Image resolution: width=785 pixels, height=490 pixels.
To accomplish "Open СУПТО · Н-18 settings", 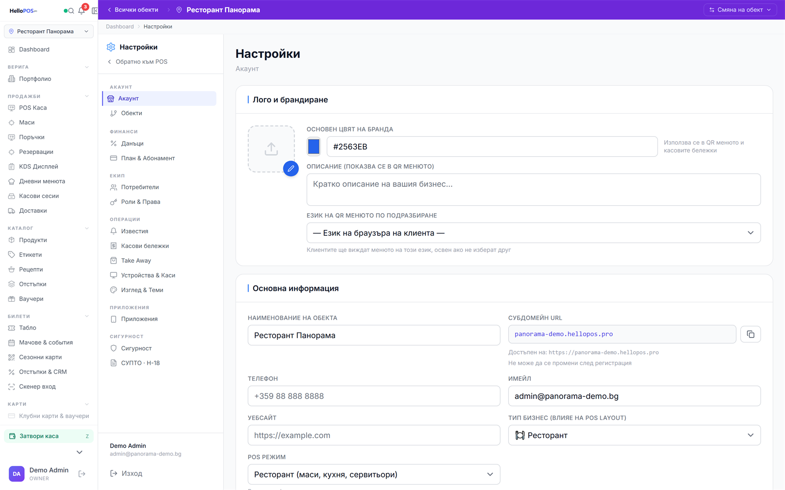I will click(159, 363).
